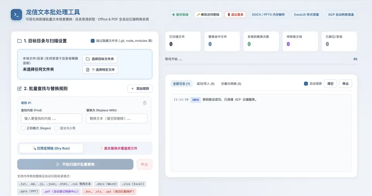This screenshot has width=372, height=196.
Task: Click 选择目标文件夹 button
Action: [x=100, y=59]
